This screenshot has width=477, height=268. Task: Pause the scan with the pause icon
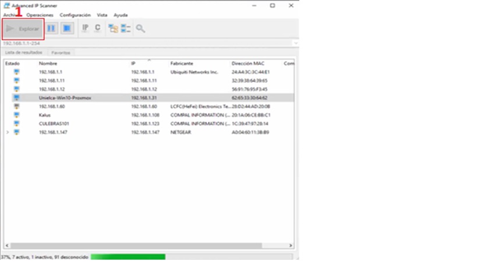(51, 29)
